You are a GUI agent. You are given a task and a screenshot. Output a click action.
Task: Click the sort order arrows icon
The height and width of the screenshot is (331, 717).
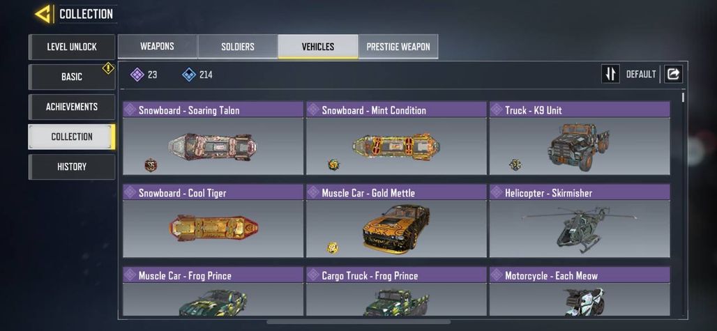coord(610,74)
